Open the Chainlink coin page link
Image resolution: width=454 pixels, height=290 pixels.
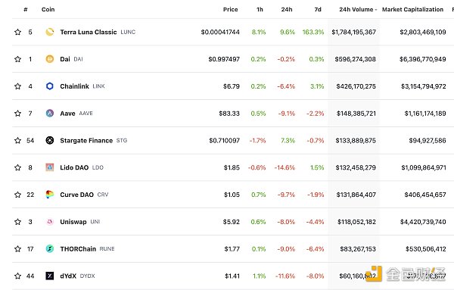74,86
